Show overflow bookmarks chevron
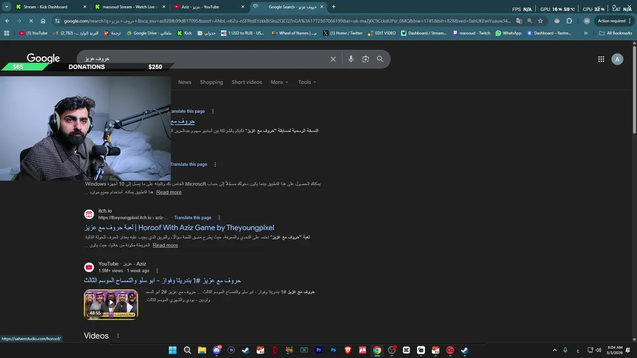The width and height of the screenshot is (637, 358). (586, 33)
